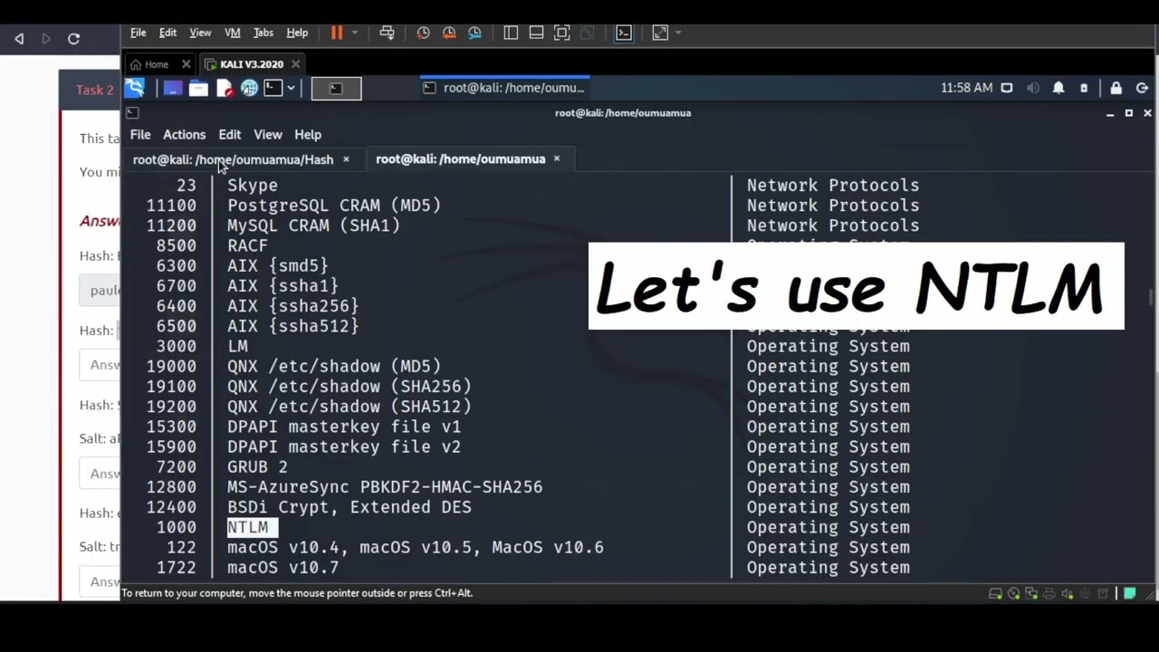Select root@kali: /home/oumu... taskbar window button
The width and height of the screenshot is (1159, 652).
point(504,88)
